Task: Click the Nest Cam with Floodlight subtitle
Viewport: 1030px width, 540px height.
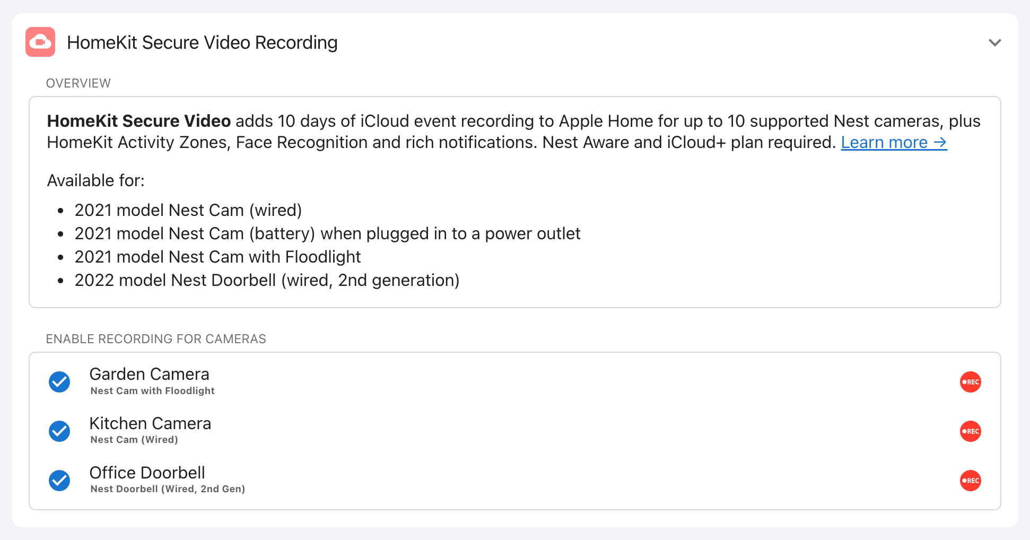Action: click(x=152, y=391)
